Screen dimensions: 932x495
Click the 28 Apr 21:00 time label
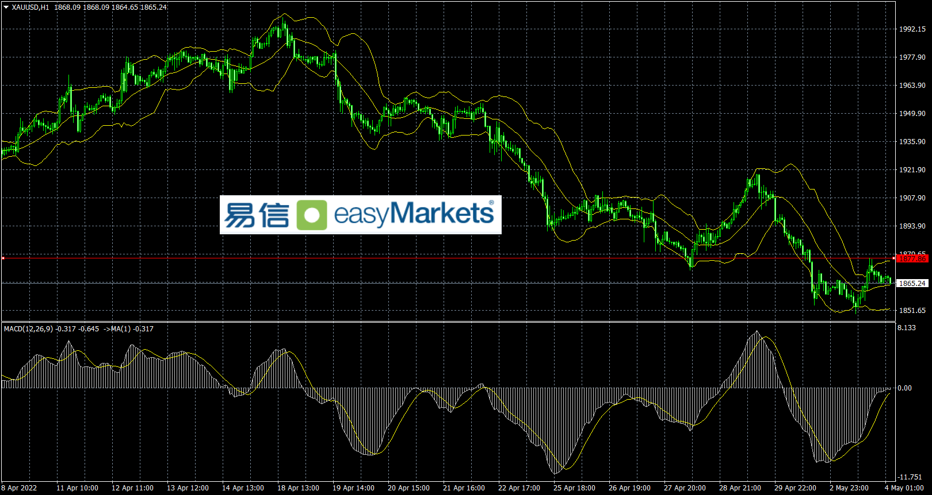740,488
